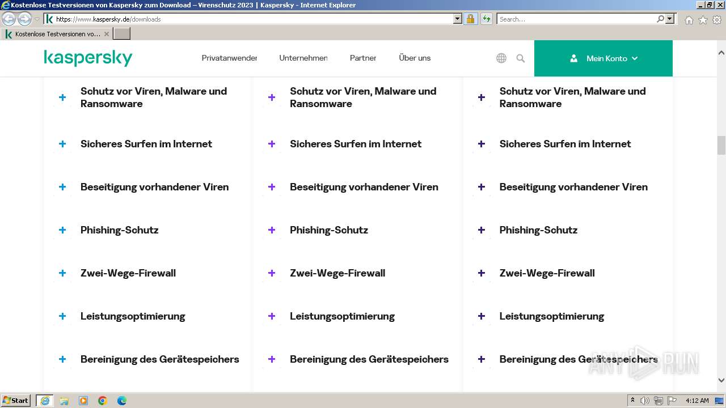Expand middle column Sicheres Surfen im Internet
The width and height of the screenshot is (726, 408).
[x=272, y=144]
